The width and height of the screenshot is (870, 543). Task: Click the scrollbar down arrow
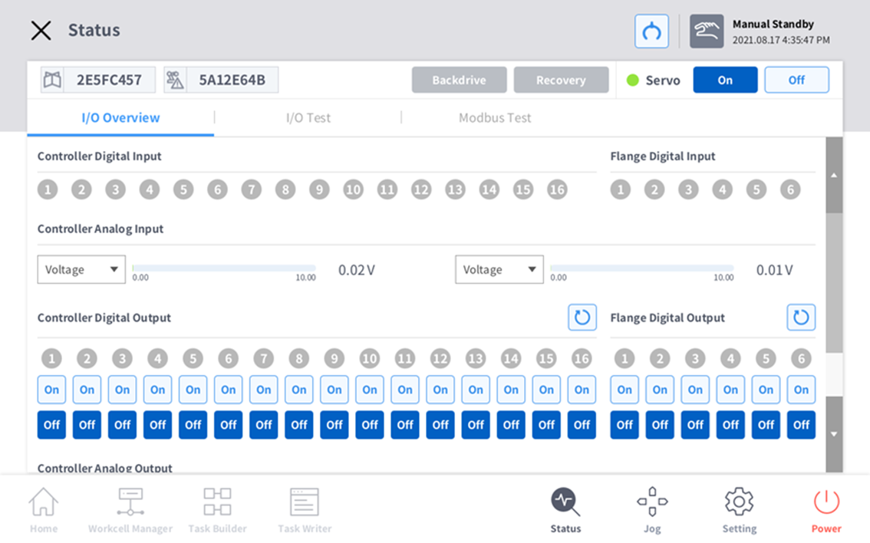(x=834, y=434)
